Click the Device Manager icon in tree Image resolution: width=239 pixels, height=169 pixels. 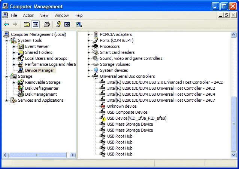pos(21,70)
